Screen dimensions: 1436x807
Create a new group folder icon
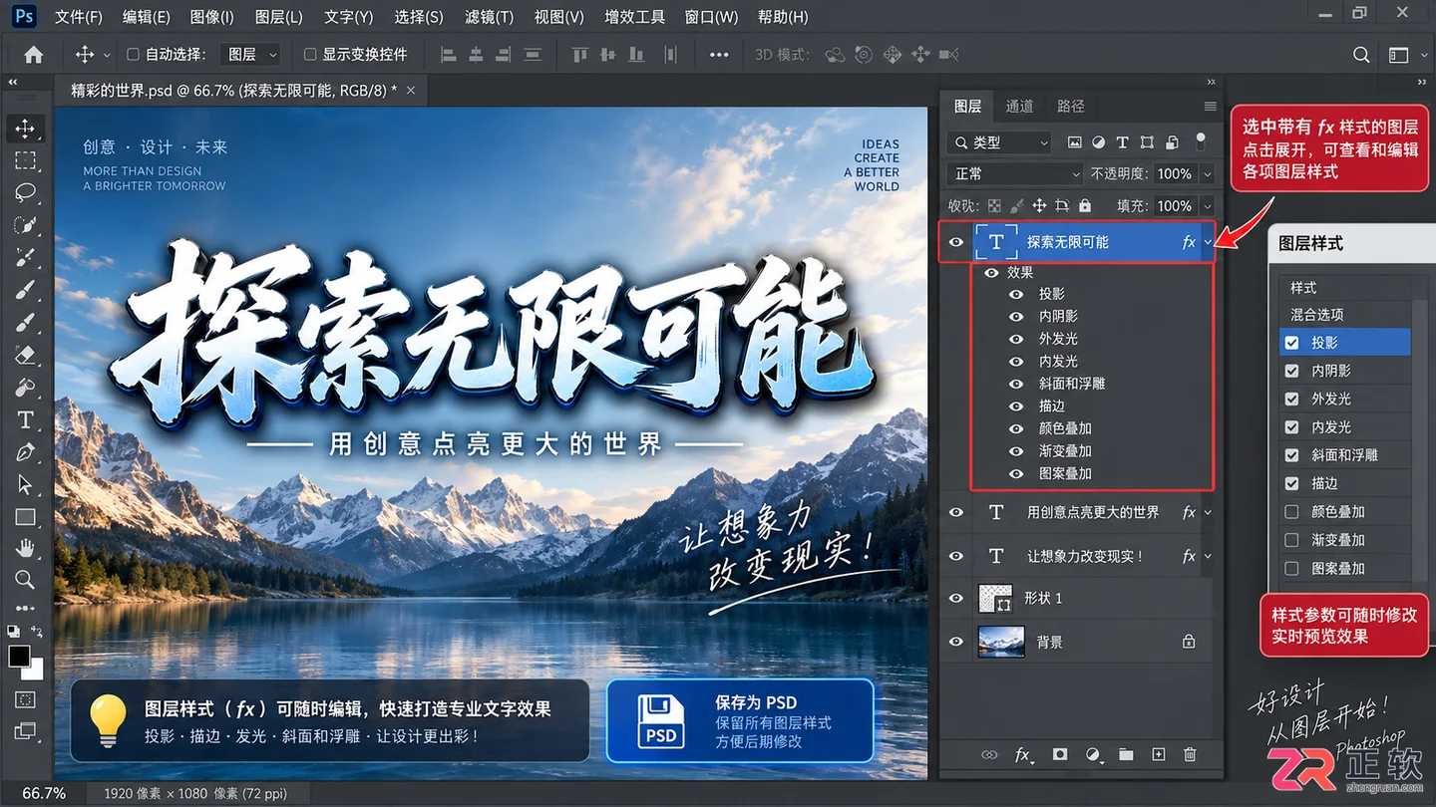[x=1126, y=755]
